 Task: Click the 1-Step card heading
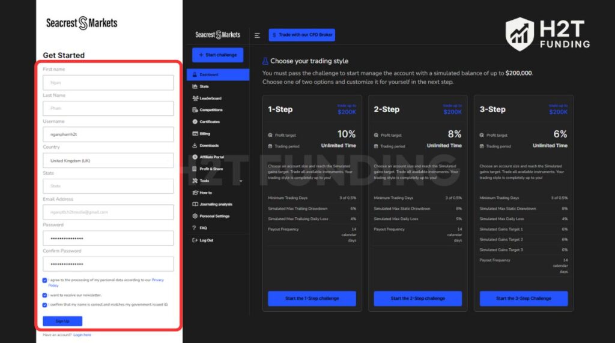point(280,109)
